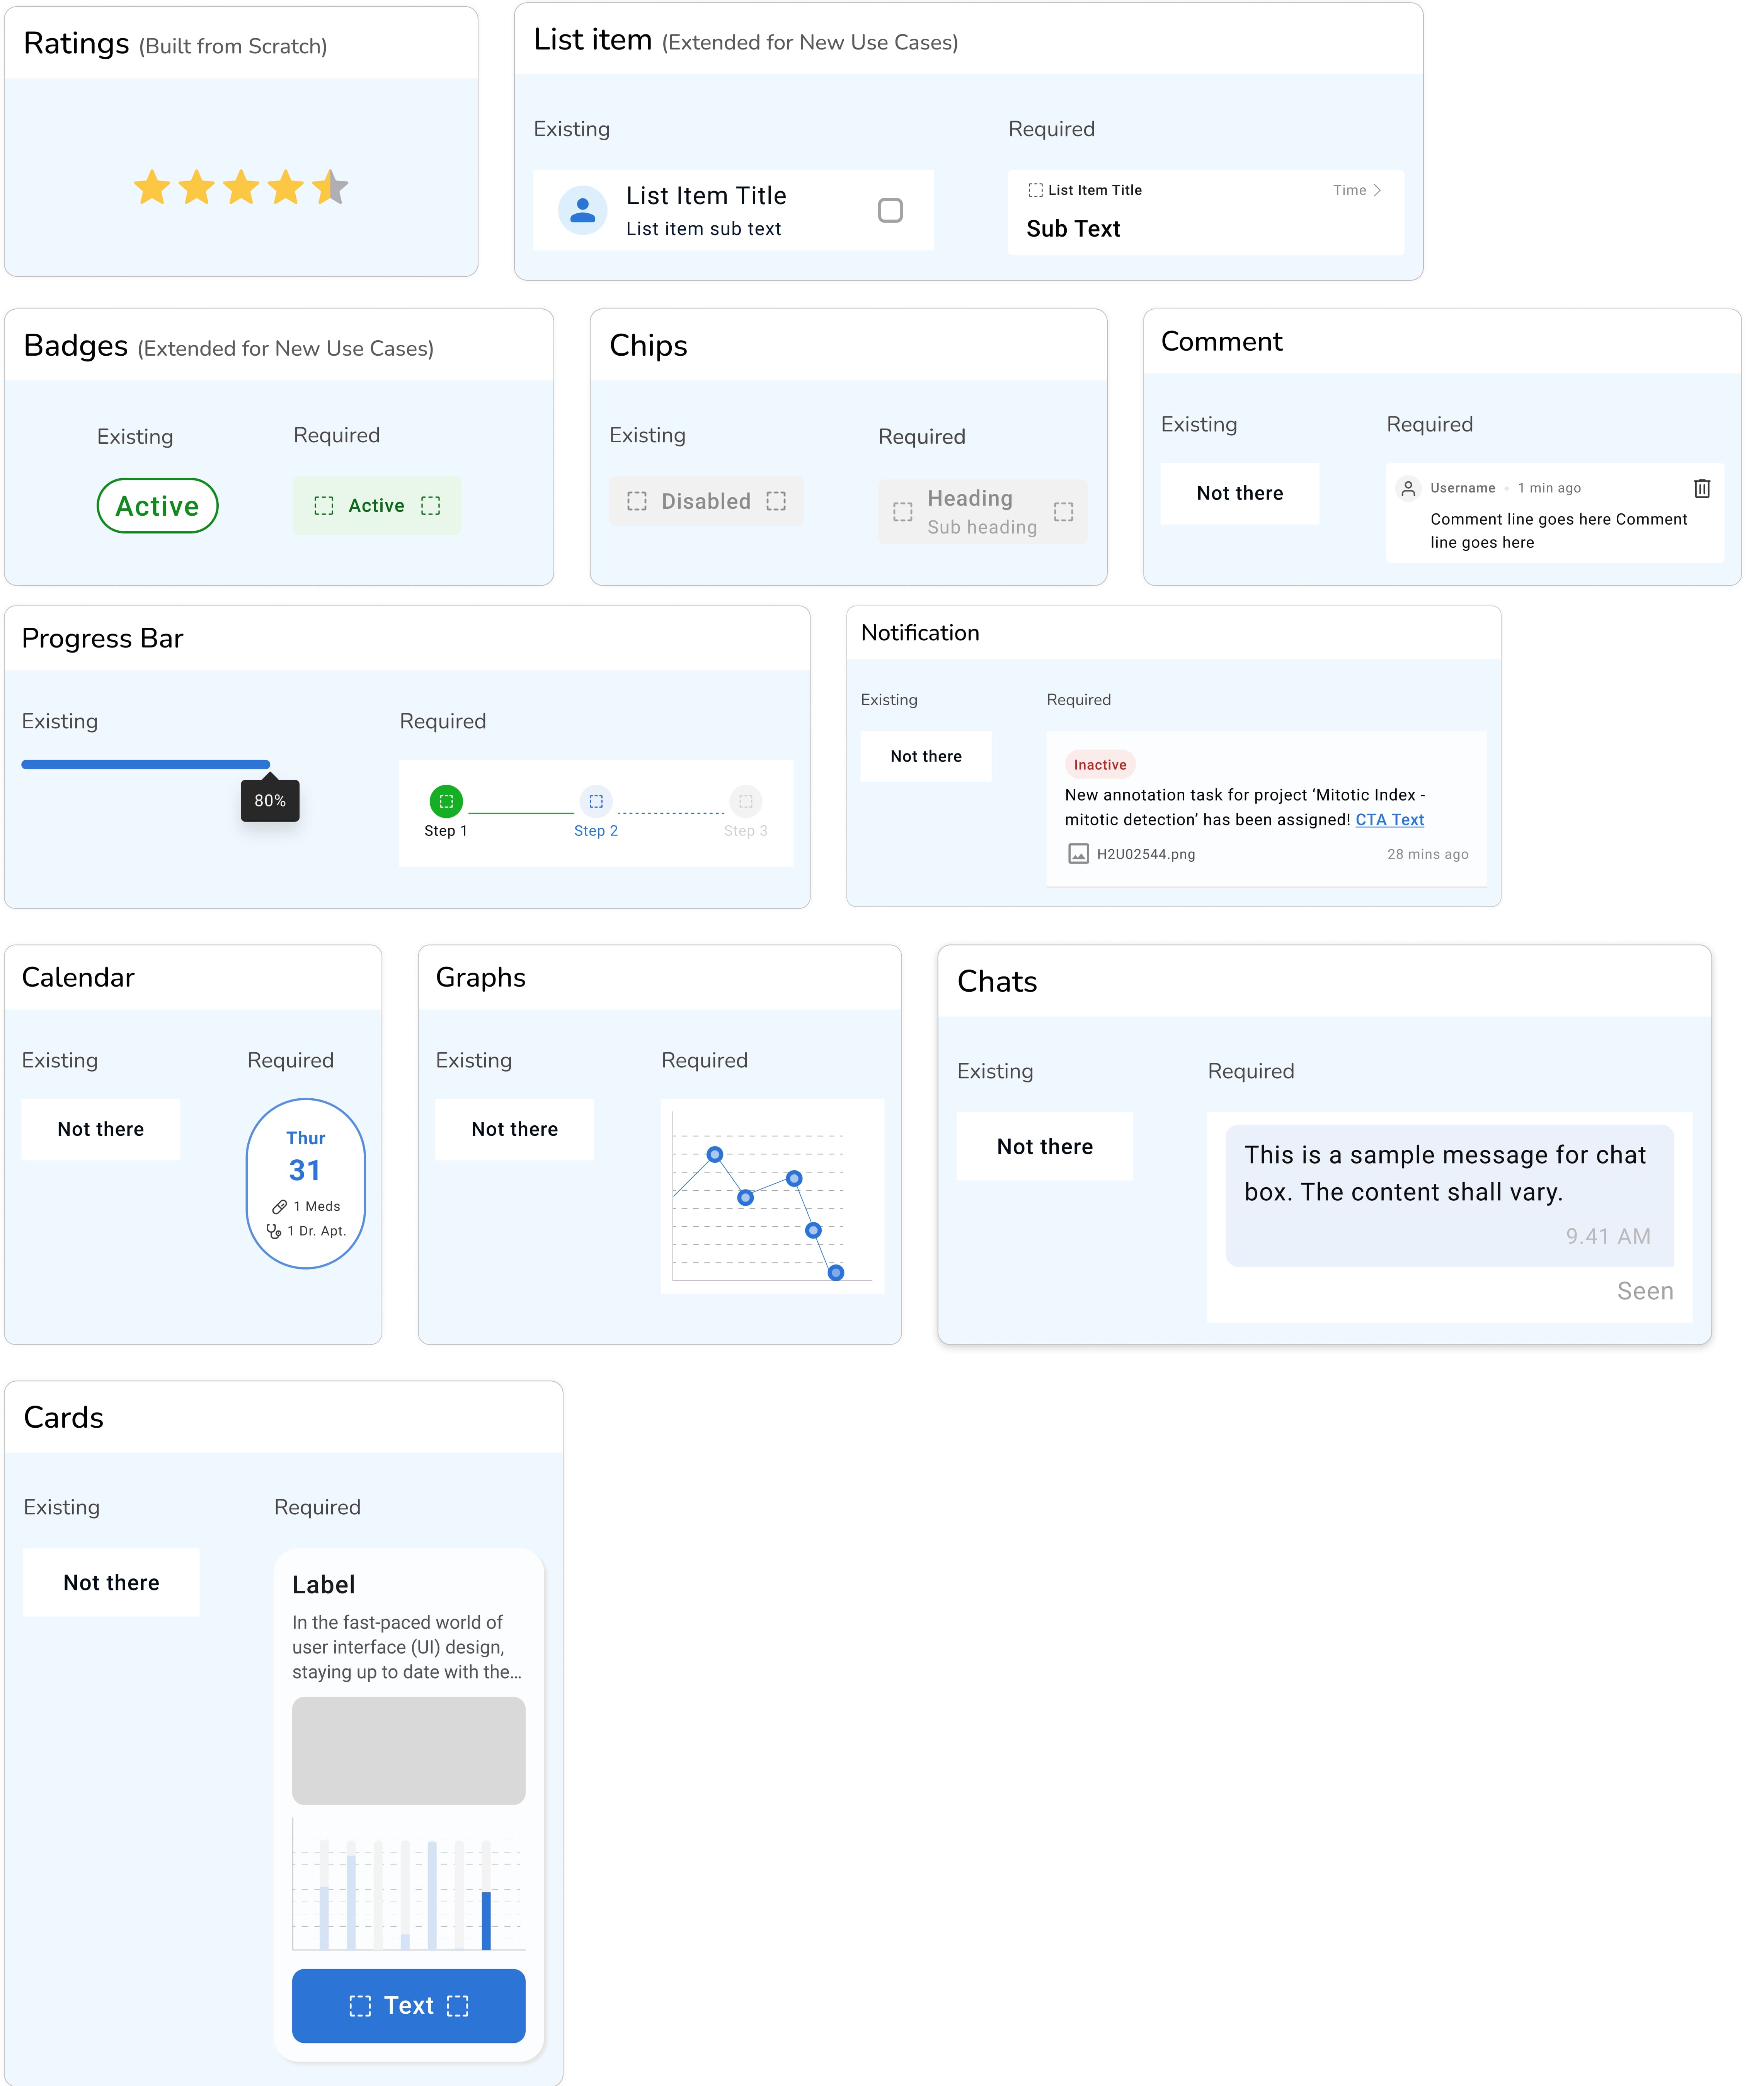
Task: Click the Heading / Sub heading chip
Action: [x=982, y=511]
